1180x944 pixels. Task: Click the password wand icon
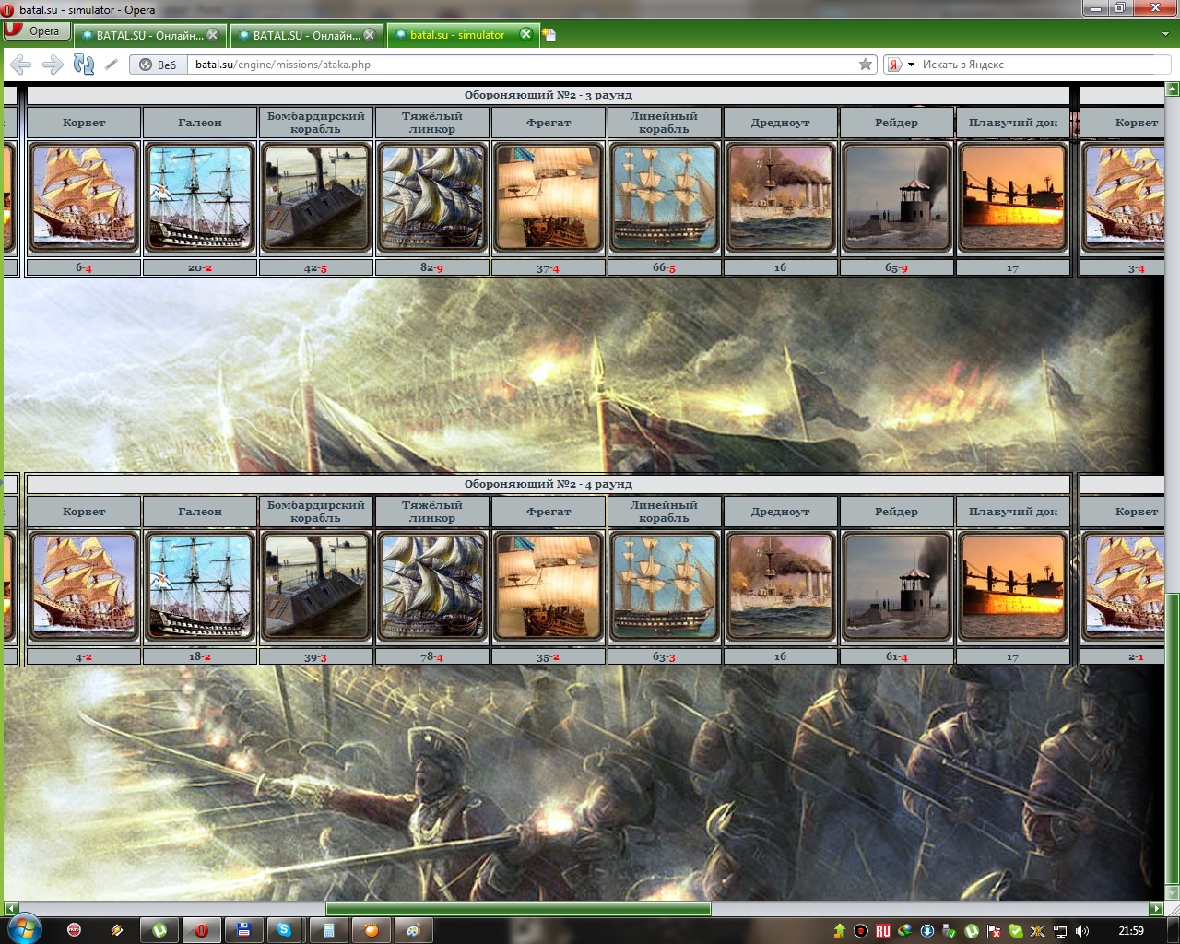click(x=112, y=65)
